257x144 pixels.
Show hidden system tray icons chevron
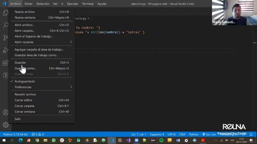[216, 140]
